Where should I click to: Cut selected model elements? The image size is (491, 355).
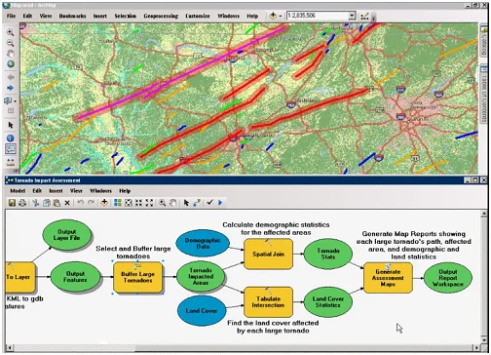(x=36, y=203)
